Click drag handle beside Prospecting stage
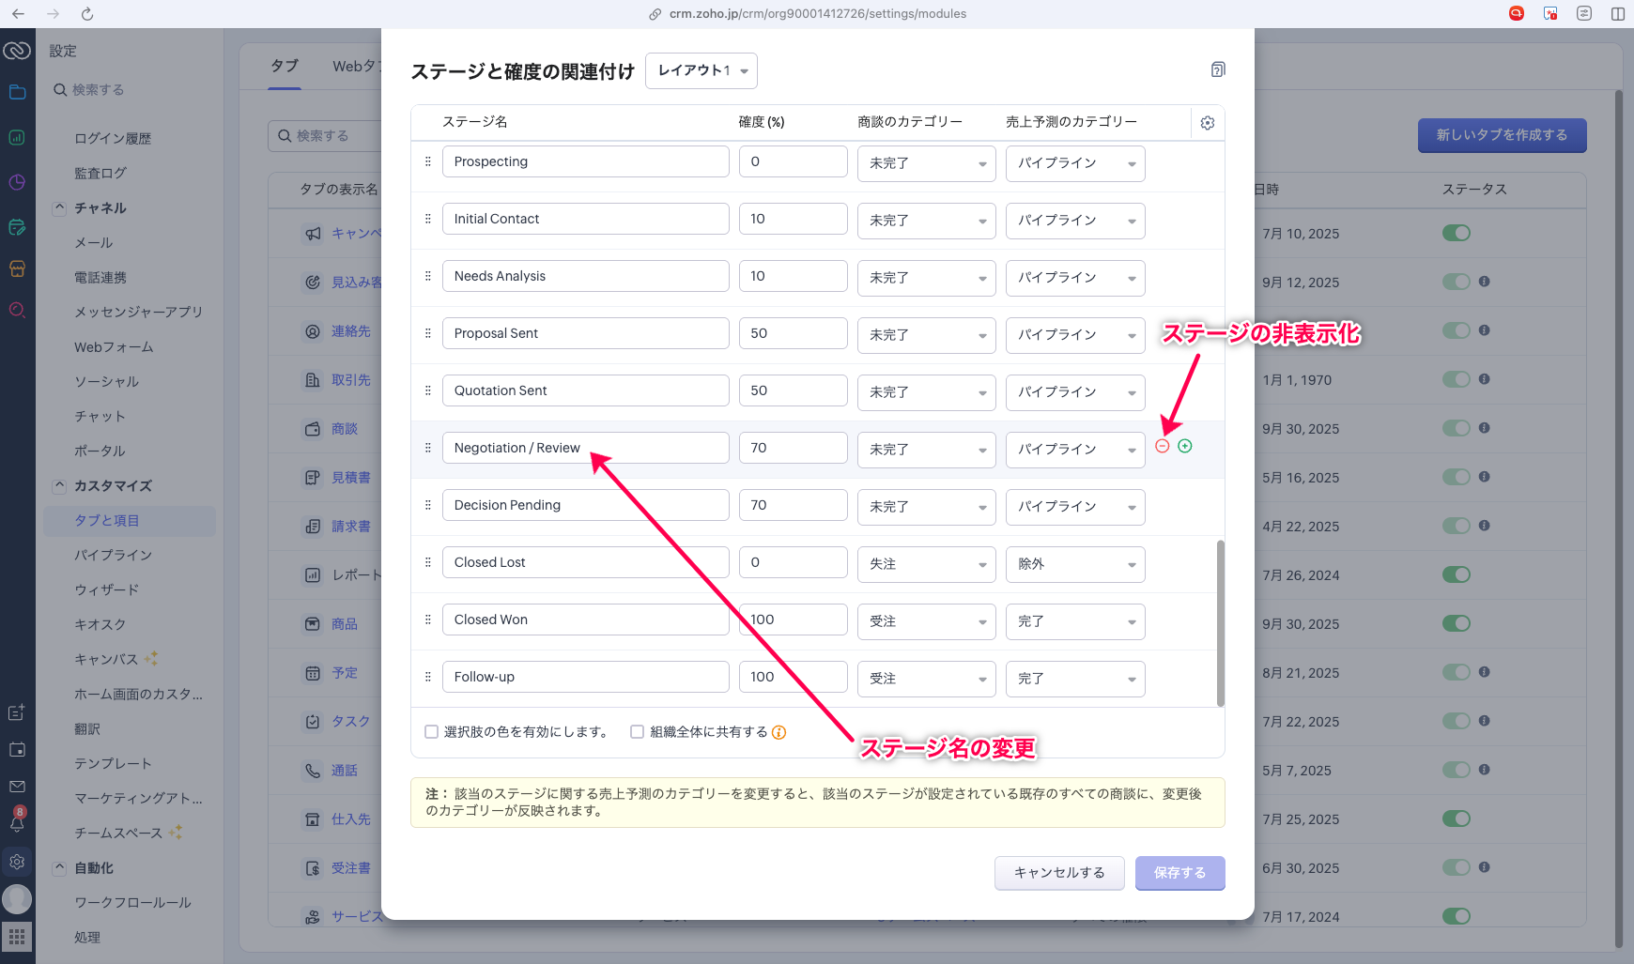The height and width of the screenshot is (964, 1634). (428, 161)
